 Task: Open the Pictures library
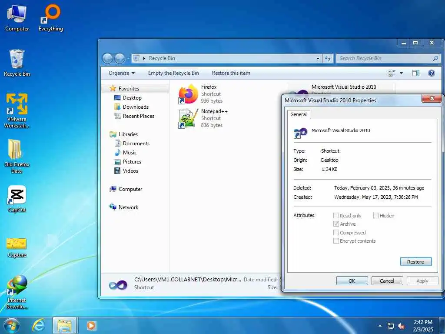pyautogui.click(x=132, y=162)
